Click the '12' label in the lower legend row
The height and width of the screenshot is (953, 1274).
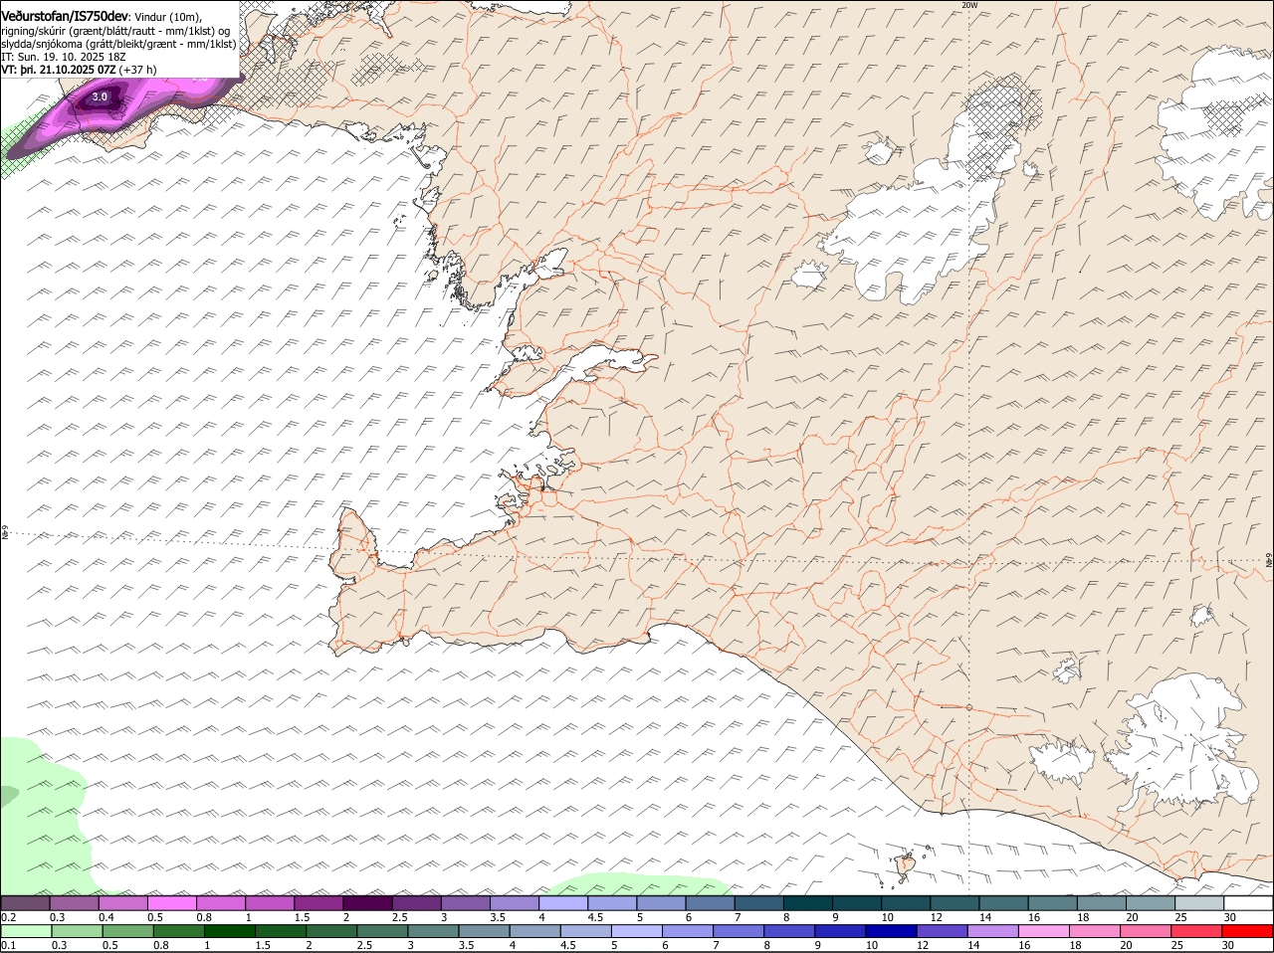[x=922, y=945]
